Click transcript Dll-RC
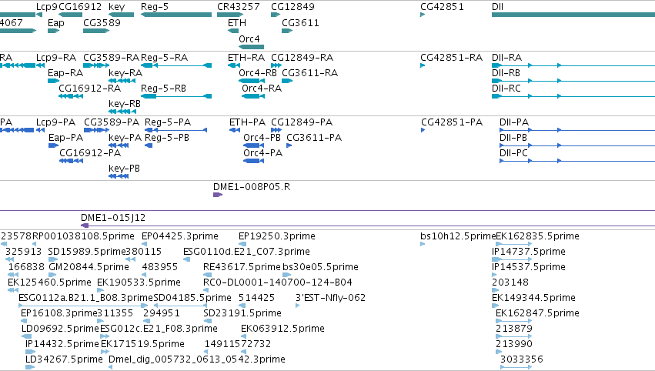Screen dimensions: 655x371 pyautogui.click(x=506, y=89)
